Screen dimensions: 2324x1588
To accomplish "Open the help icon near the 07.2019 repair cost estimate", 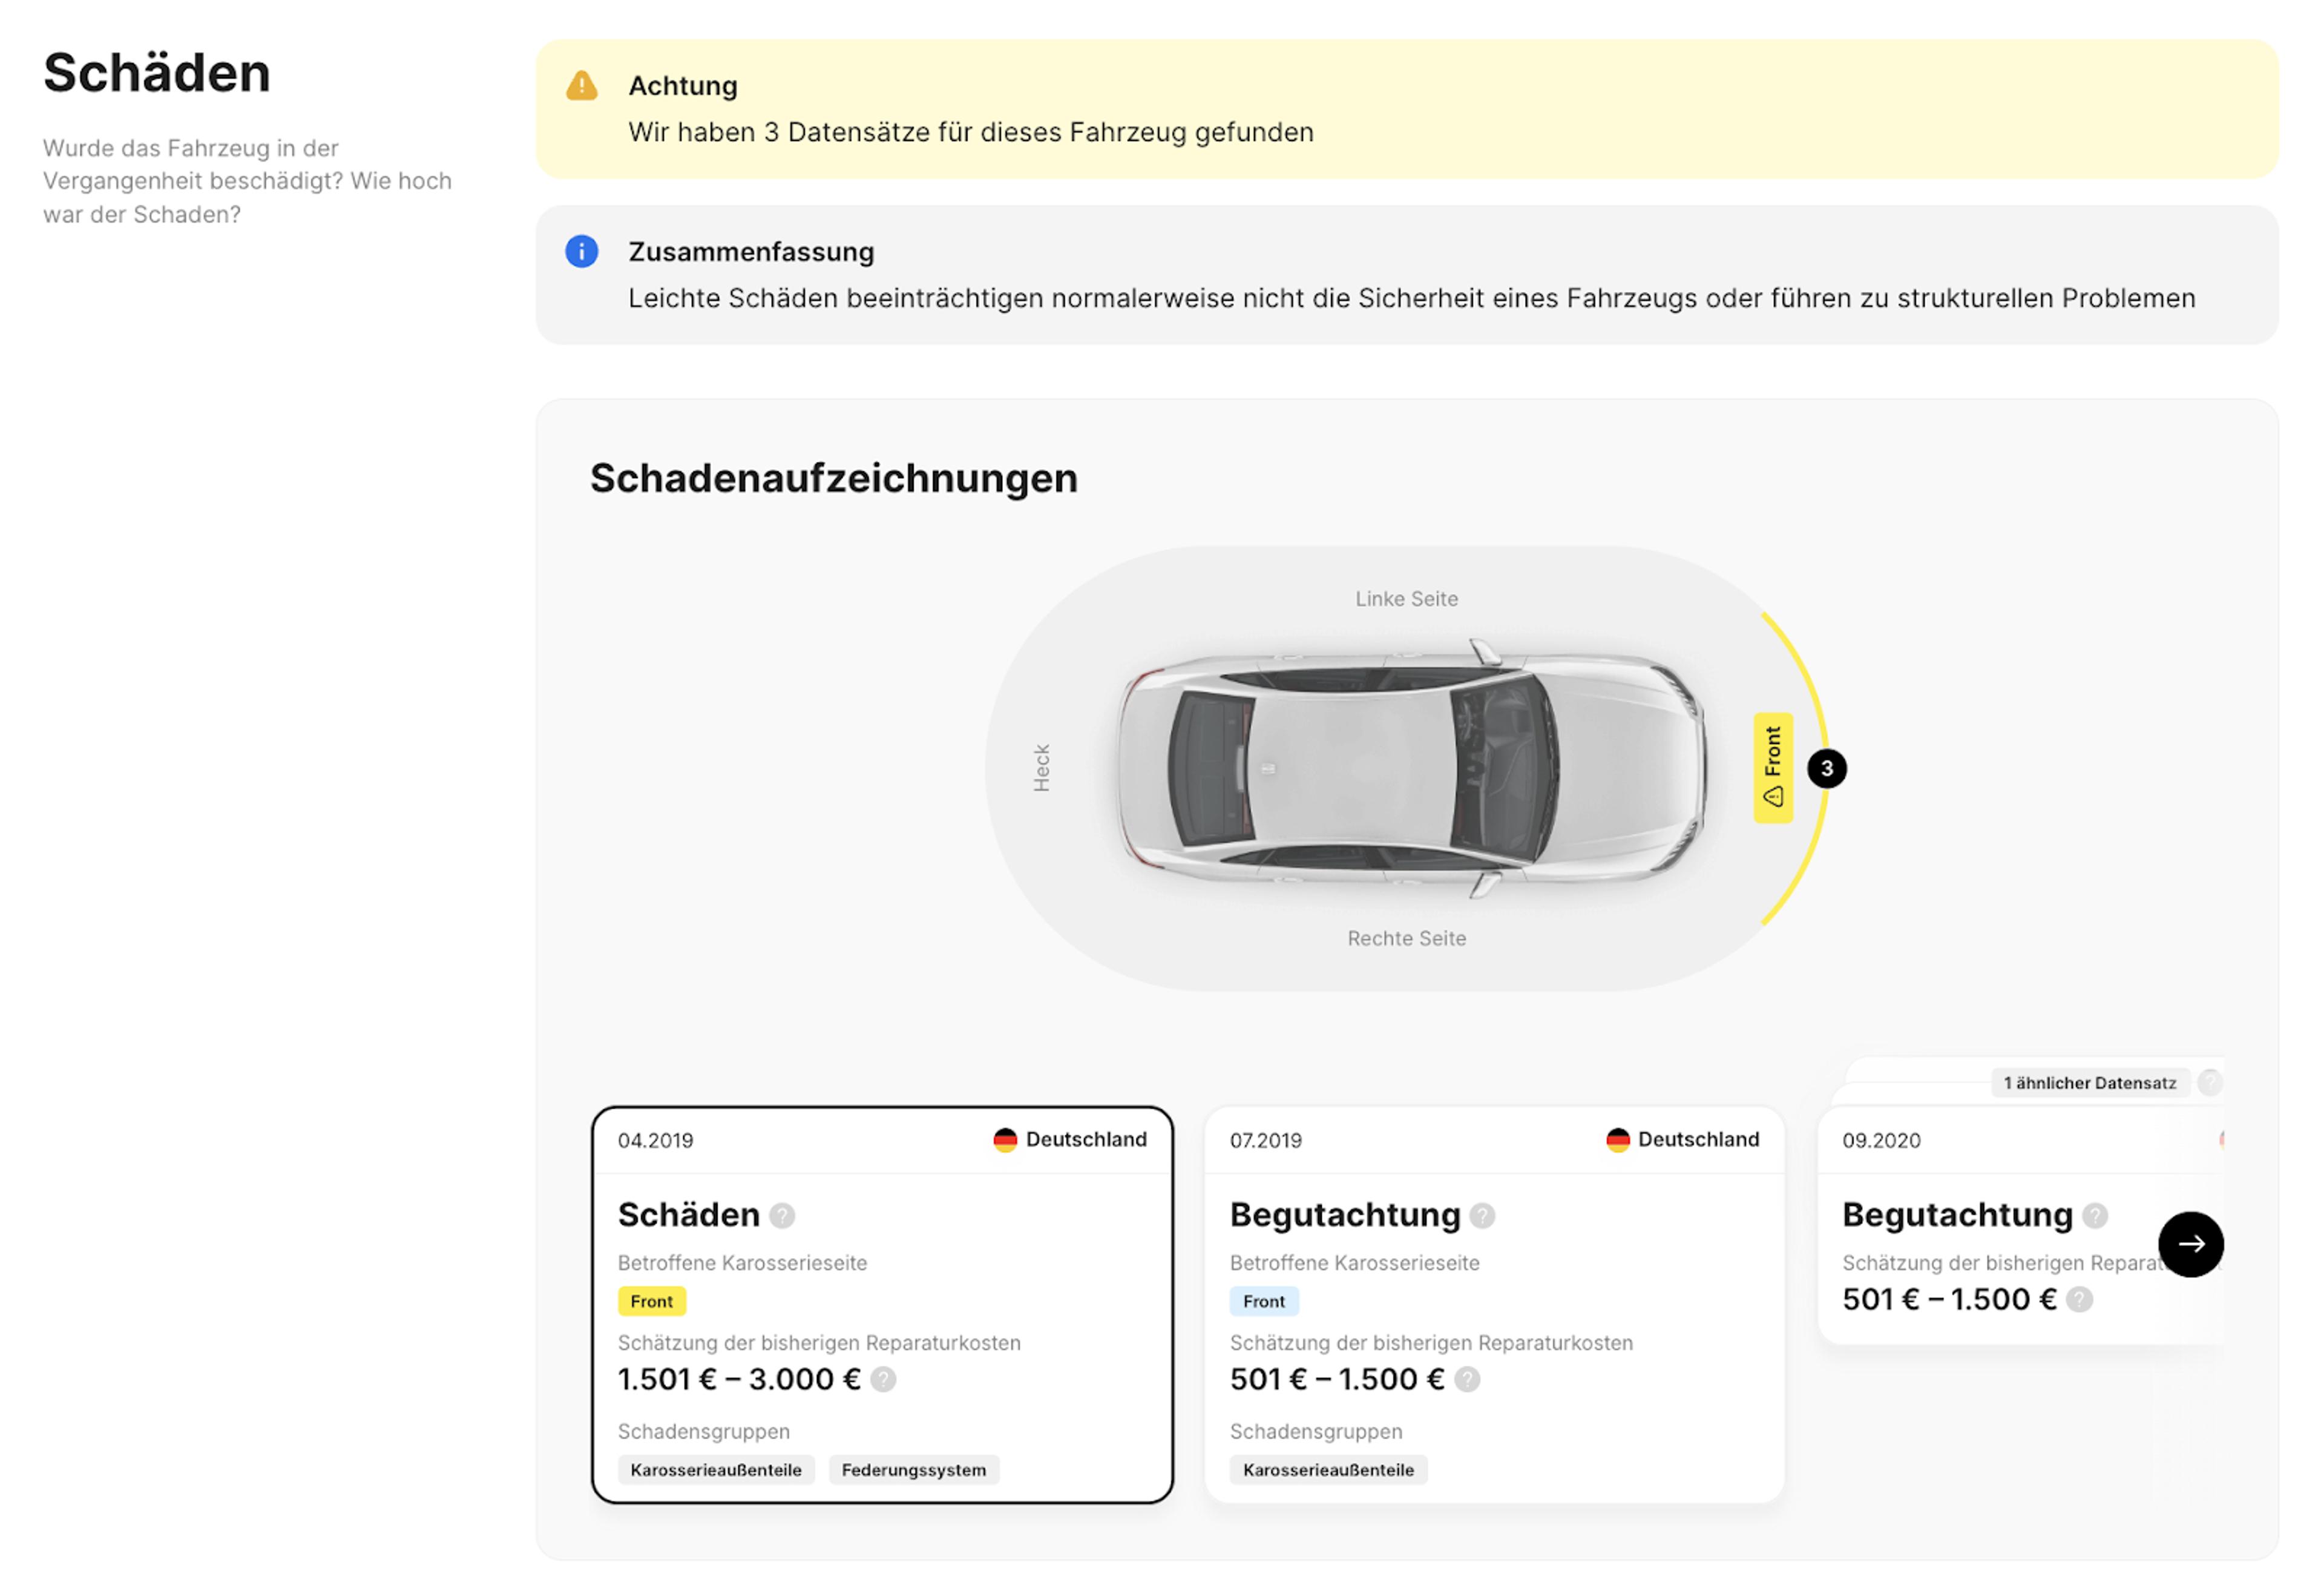I will click(1467, 1378).
